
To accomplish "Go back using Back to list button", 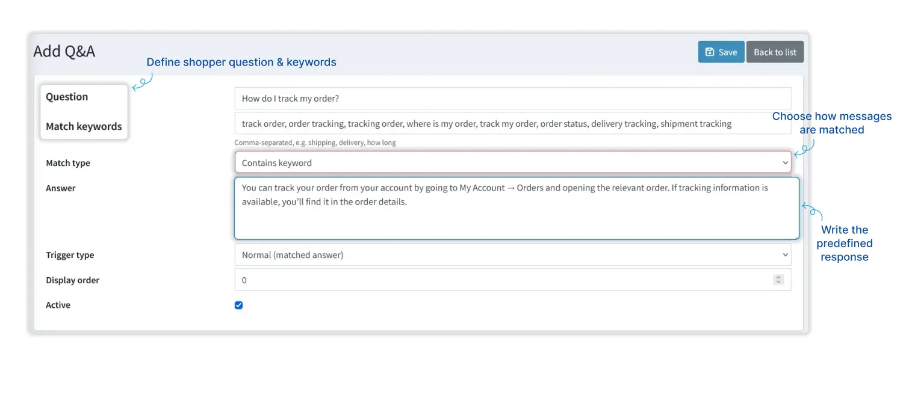I will coord(775,52).
